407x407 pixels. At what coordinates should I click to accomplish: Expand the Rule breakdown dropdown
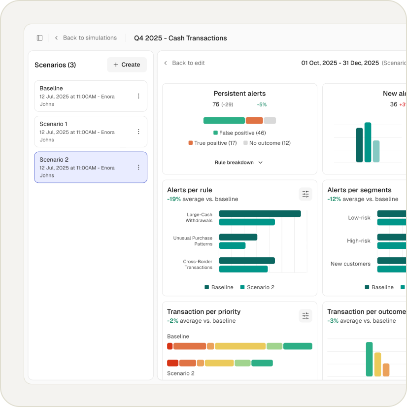coord(239,163)
